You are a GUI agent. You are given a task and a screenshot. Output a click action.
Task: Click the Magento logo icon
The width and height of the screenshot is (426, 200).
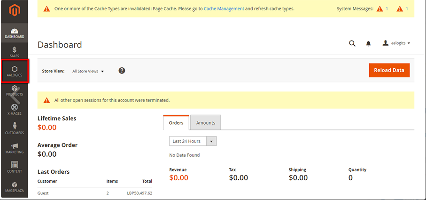click(x=14, y=10)
